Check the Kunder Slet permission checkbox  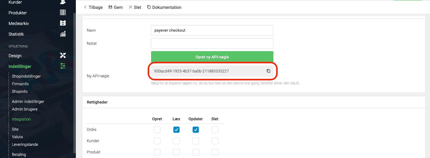click(x=215, y=141)
